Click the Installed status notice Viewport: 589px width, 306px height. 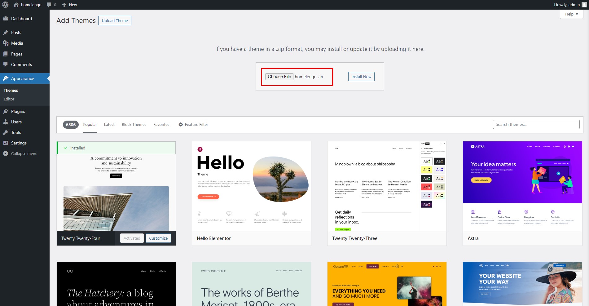point(116,148)
